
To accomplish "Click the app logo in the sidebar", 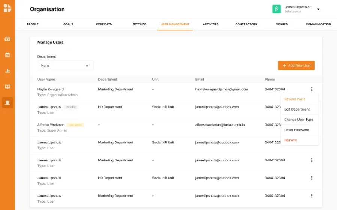I will coord(7,8).
